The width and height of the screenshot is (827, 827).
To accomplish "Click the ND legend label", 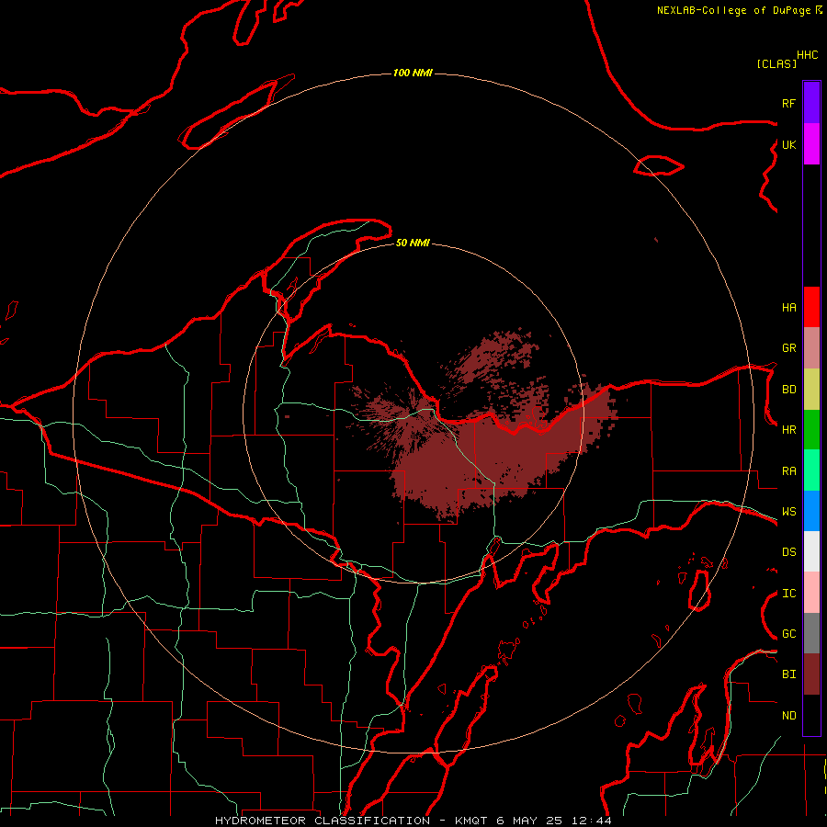I will 788,715.
